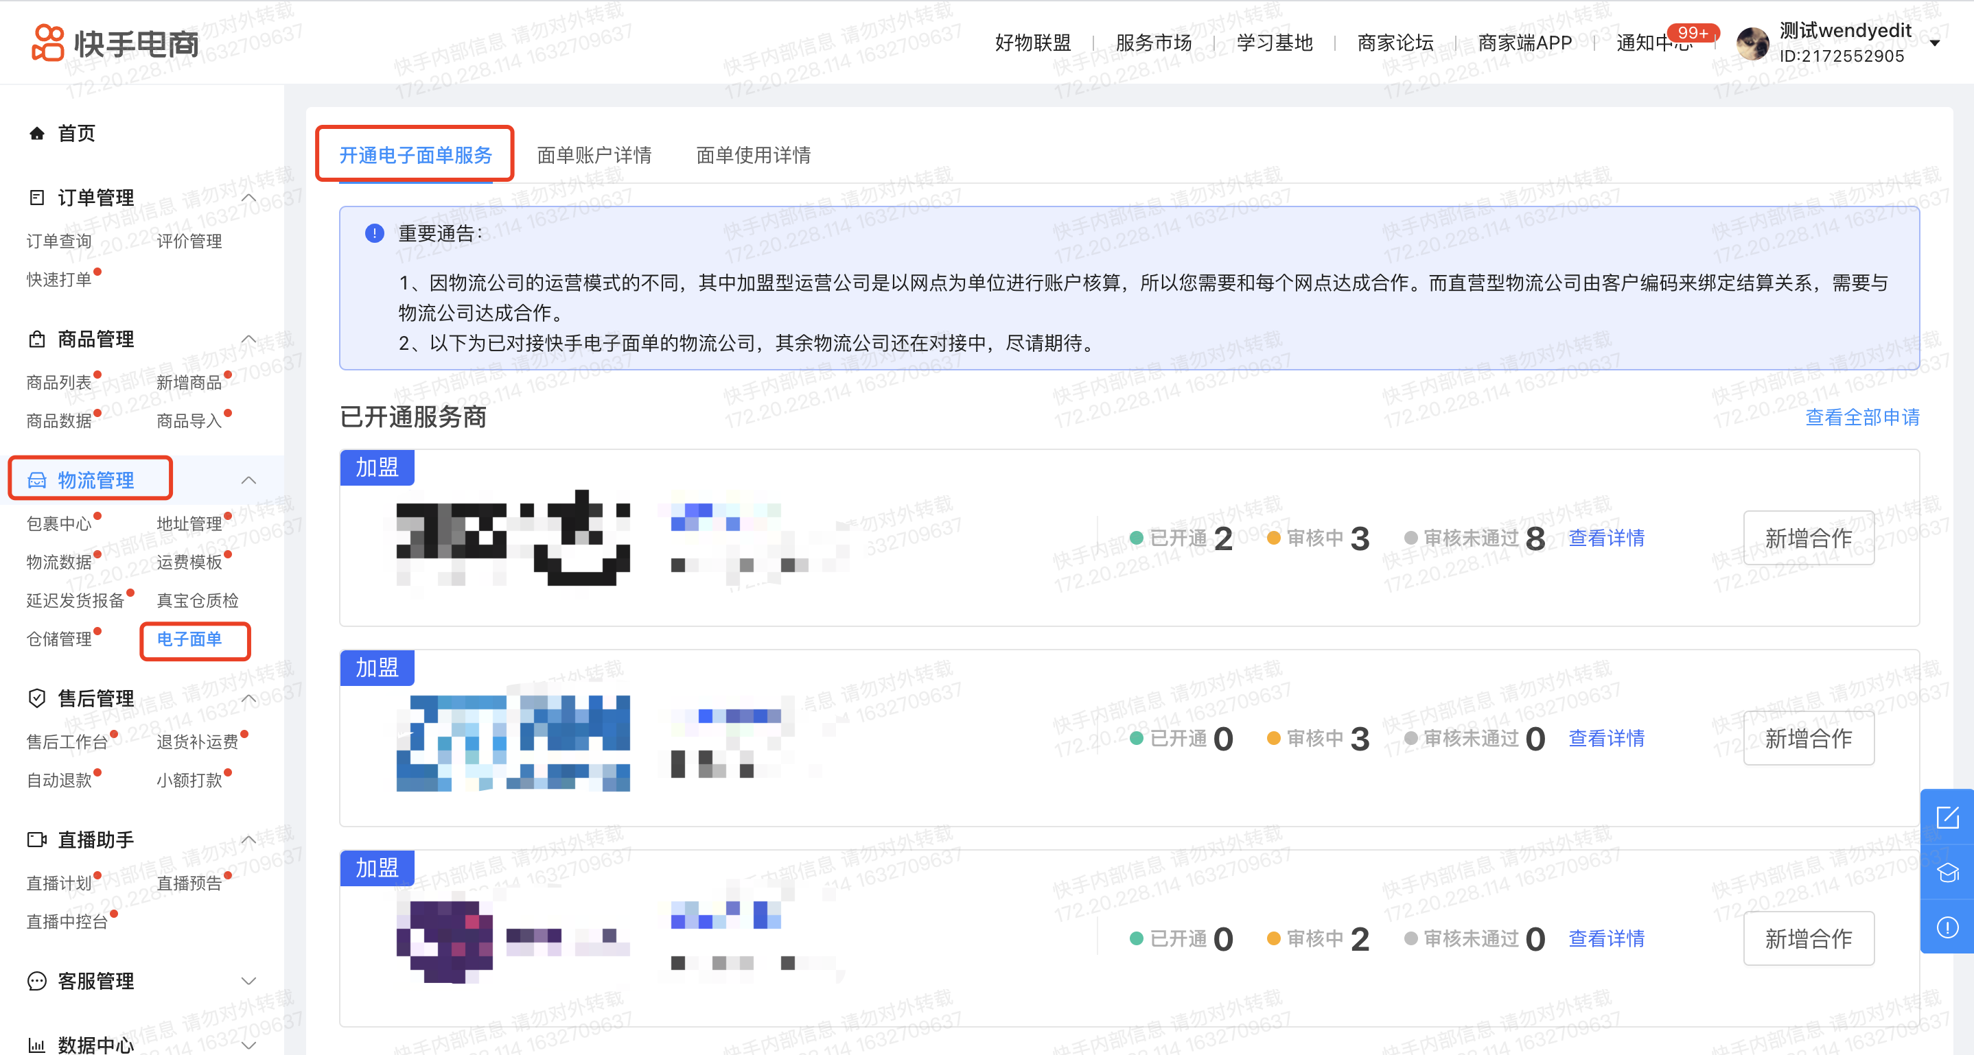
Task: Collapse the 售后管理 section chevron
Action: click(248, 698)
